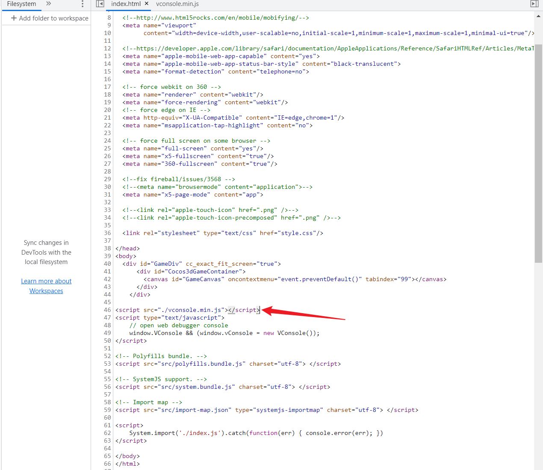This screenshot has height=470, width=543.
Task: Switch to the vconsole.min.js tab
Action: 177,4
